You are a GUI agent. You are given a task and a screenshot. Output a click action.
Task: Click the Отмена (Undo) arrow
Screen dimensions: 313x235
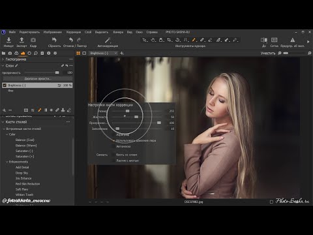pyautogui.click(x=71, y=40)
